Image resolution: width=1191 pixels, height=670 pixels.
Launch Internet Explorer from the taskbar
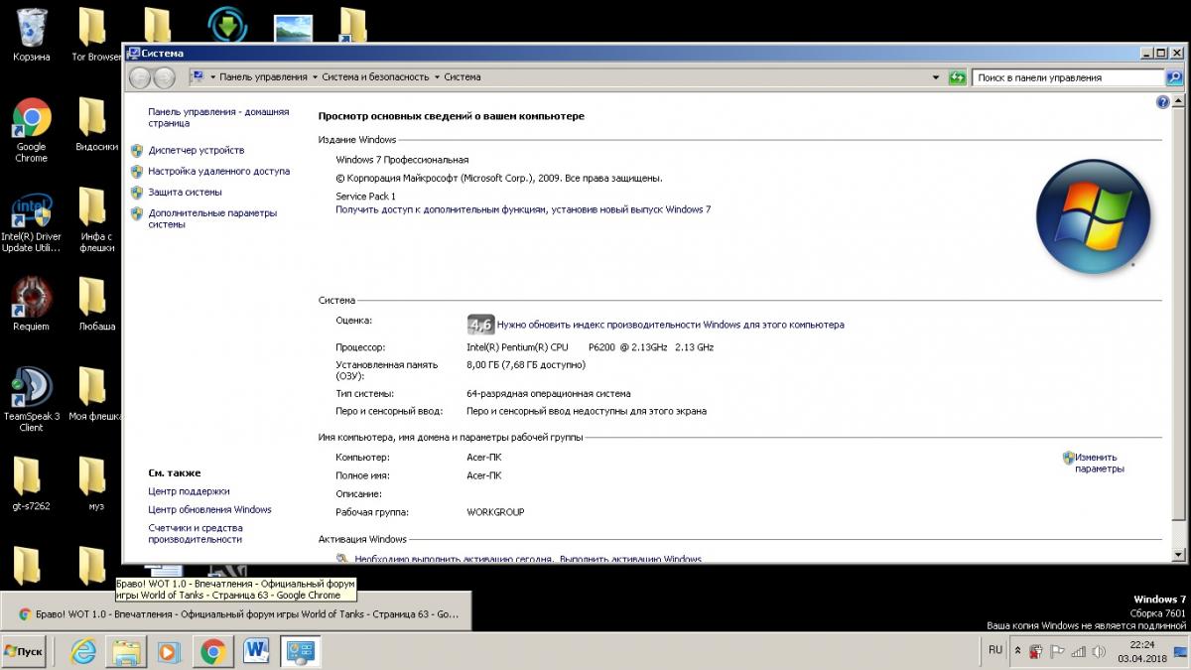85,651
